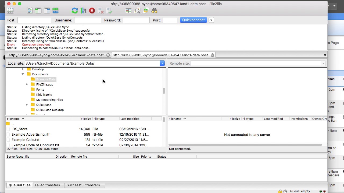Open the Local site path dropdown
This screenshot has width=344, height=193.
tap(162, 63)
